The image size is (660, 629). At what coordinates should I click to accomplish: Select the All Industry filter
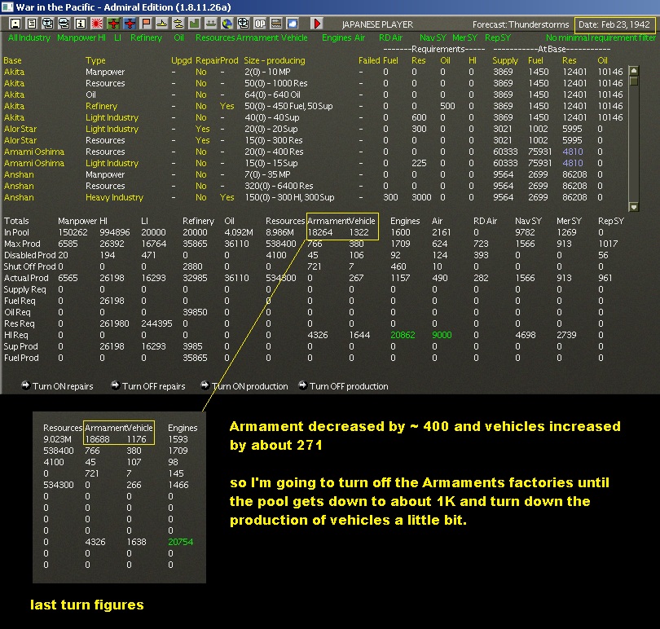point(29,37)
